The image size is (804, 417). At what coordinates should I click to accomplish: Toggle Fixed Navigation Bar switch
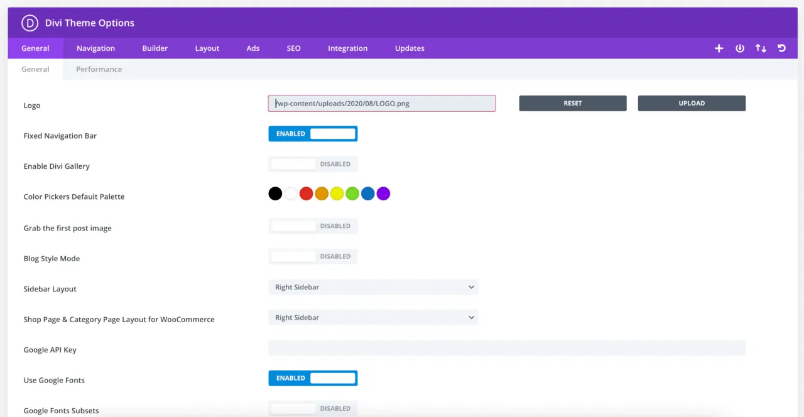pyautogui.click(x=313, y=134)
